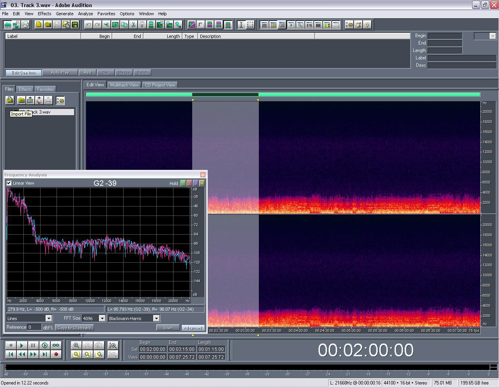The image size is (499, 388).
Task: Toggle Hold button 1
Action: click(183, 183)
